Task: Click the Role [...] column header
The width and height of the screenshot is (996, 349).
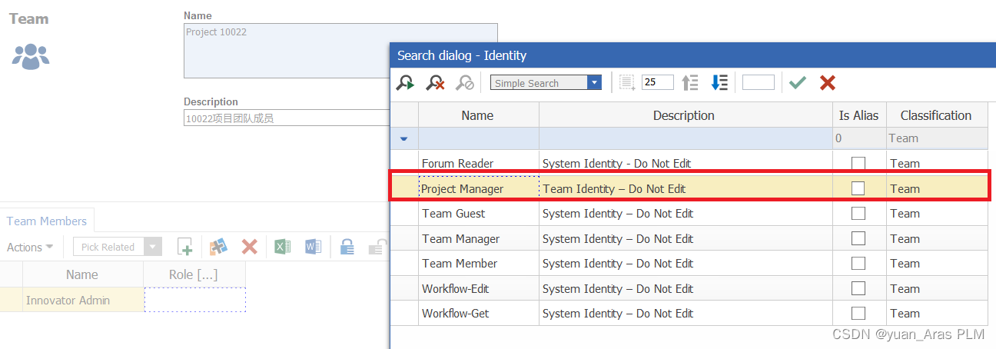Action: pos(194,274)
